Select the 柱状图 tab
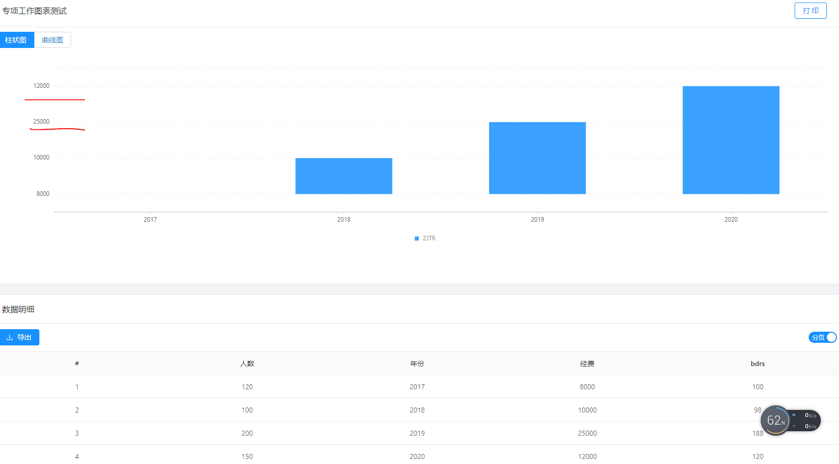 [17, 40]
